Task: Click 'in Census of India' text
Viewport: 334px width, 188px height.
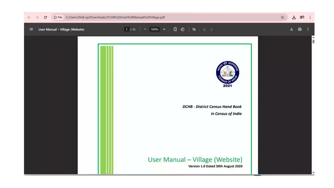Action: (x=226, y=114)
